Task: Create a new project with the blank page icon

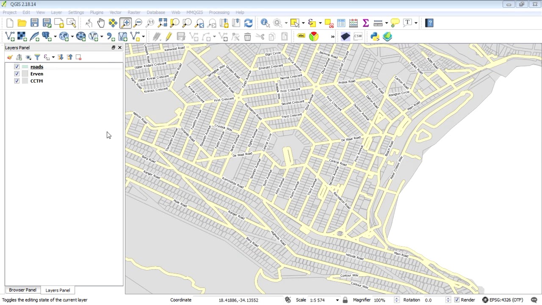Action: (10, 23)
